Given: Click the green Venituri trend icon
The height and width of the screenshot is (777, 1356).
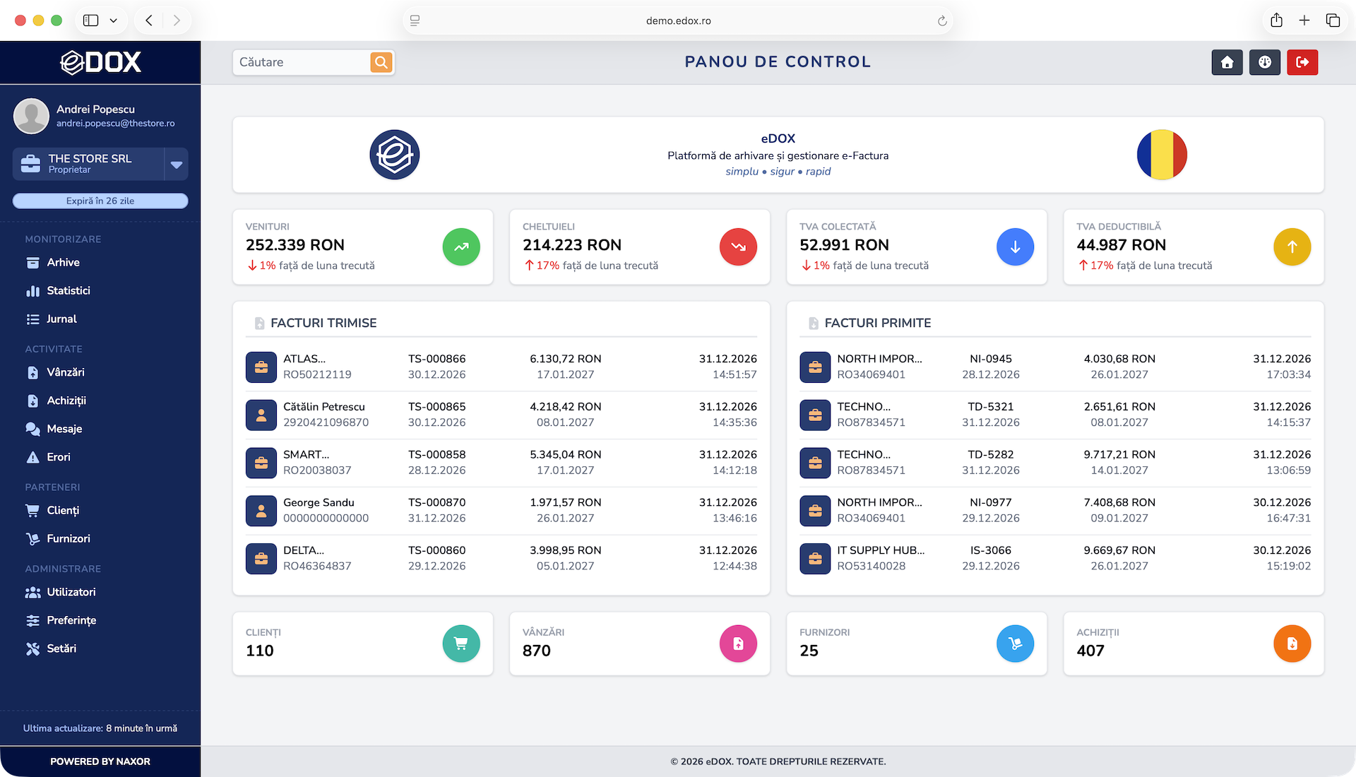Looking at the screenshot, I should point(461,247).
